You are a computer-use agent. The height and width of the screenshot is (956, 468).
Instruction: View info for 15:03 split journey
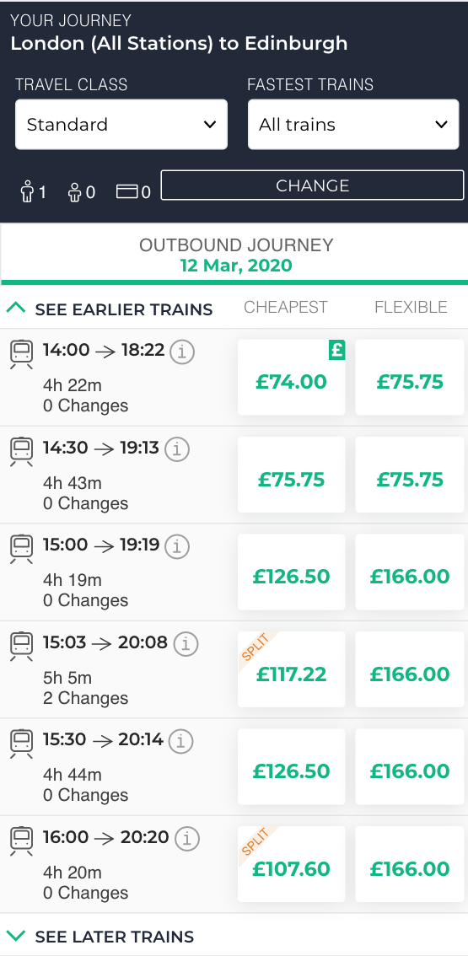pos(186,644)
